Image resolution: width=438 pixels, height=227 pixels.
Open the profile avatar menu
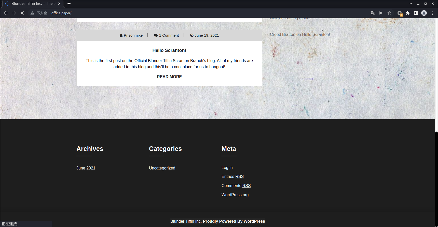(424, 13)
